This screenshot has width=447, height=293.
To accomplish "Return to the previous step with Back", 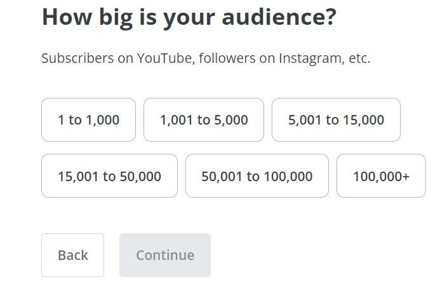I will tap(72, 255).
